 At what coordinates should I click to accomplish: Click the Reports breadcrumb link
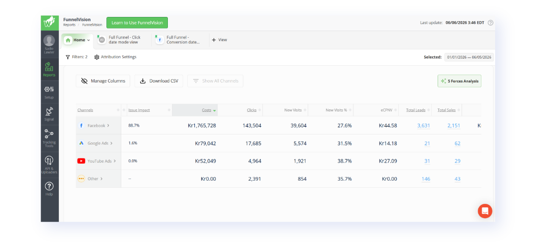[69, 25]
